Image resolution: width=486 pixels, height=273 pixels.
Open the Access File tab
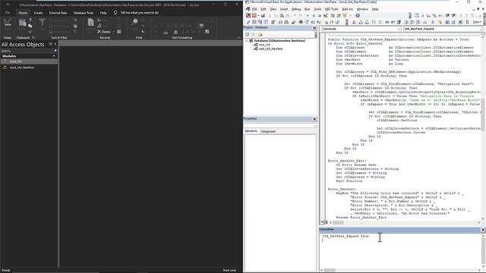click(8, 13)
